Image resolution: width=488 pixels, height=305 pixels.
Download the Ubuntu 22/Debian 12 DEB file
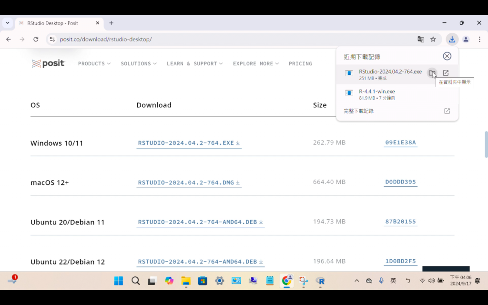[x=201, y=262]
